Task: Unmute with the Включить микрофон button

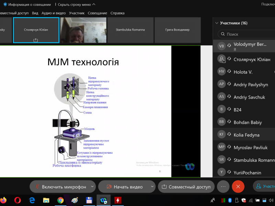Action: 60,187
